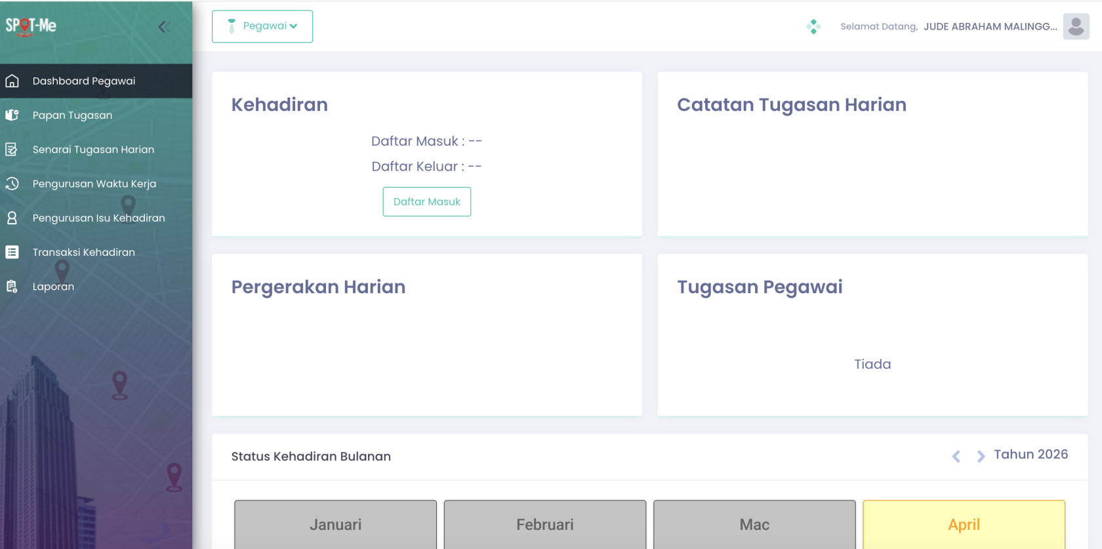Image resolution: width=1102 pixels, height=549 pixels.
Task: Go to next year after Tahun 2026
Action: pos(981,457)
